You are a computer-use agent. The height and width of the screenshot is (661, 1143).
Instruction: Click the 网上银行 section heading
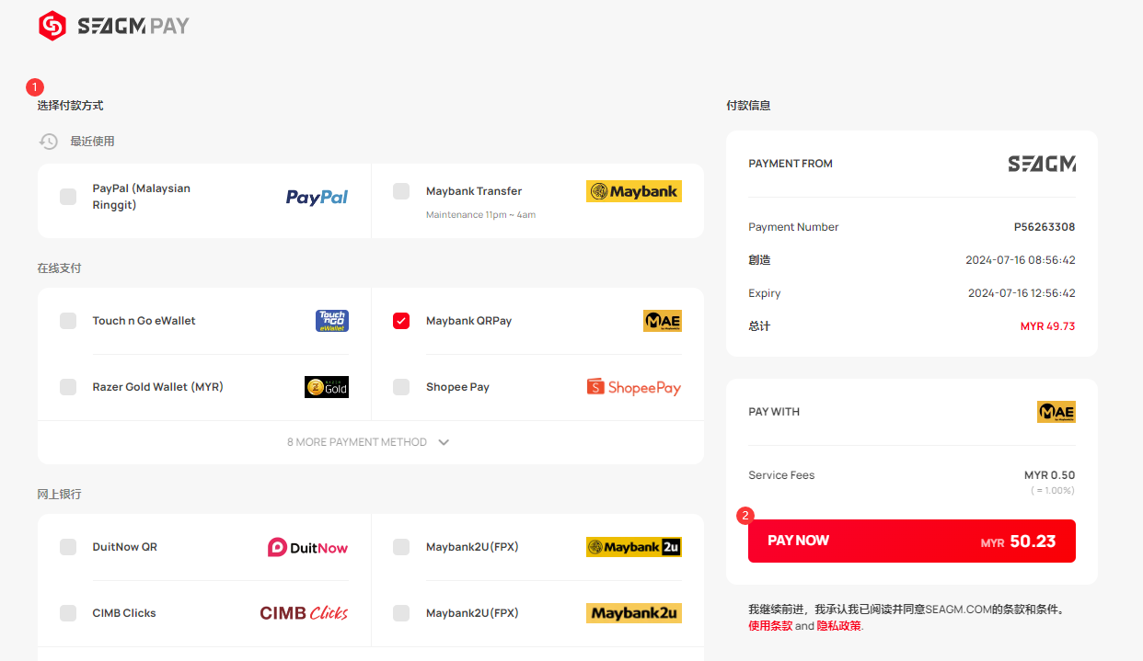tap(60, 495)
